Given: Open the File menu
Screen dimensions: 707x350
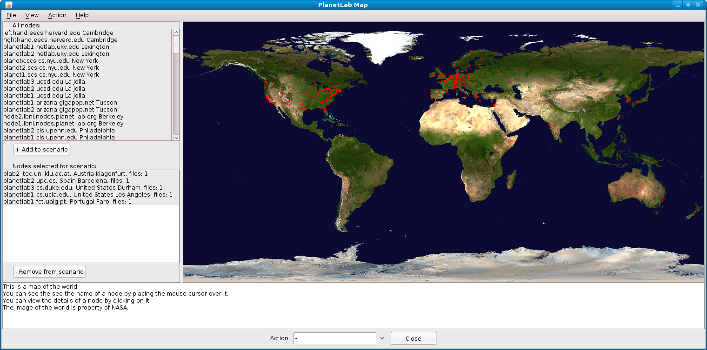Looking at the screenshot, I should [x=11, y=15].
